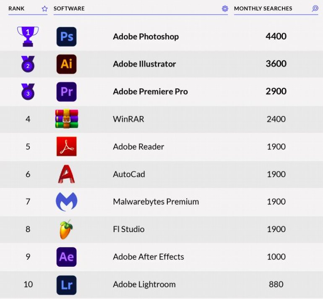Click the 4400 monthly searches value
Viewport: 323px width, 299px height.
pyautogui.click(x=276, y=36)
